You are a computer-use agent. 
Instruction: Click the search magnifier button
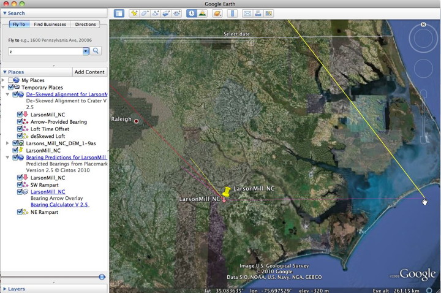click(96, 51)
